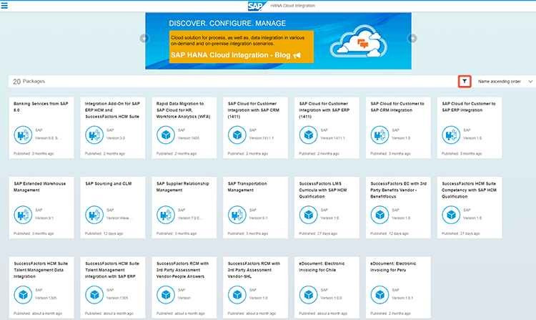This screenshot has height=320, width=536.
Task: Open the packages filter icon
Action: (465, 82)
